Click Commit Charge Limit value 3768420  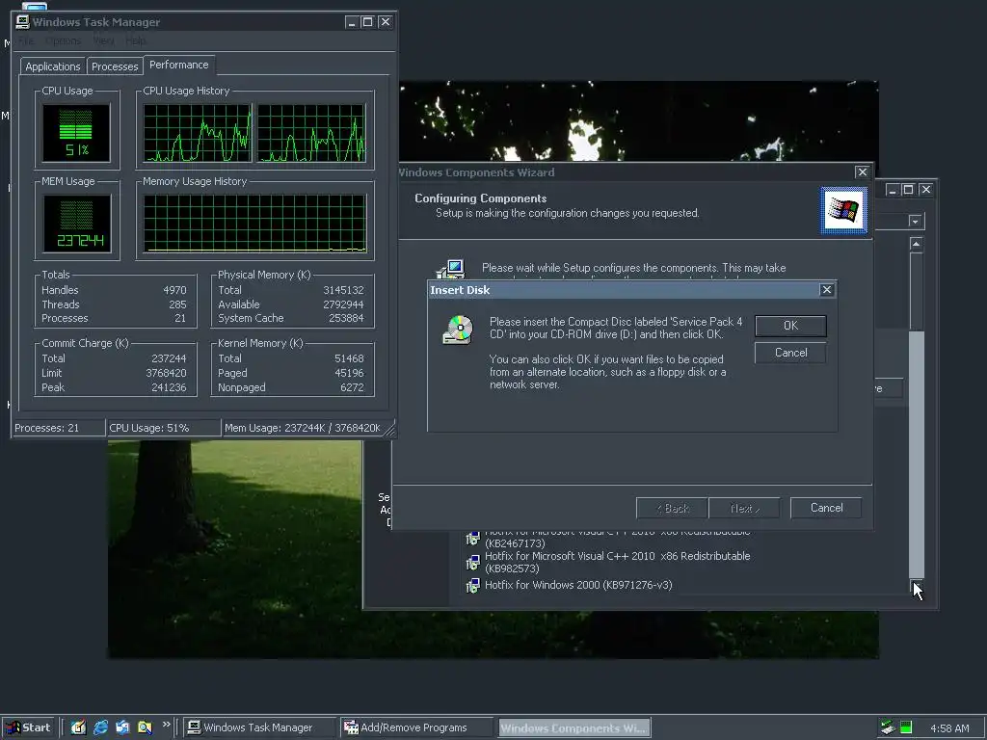[166, 373]
